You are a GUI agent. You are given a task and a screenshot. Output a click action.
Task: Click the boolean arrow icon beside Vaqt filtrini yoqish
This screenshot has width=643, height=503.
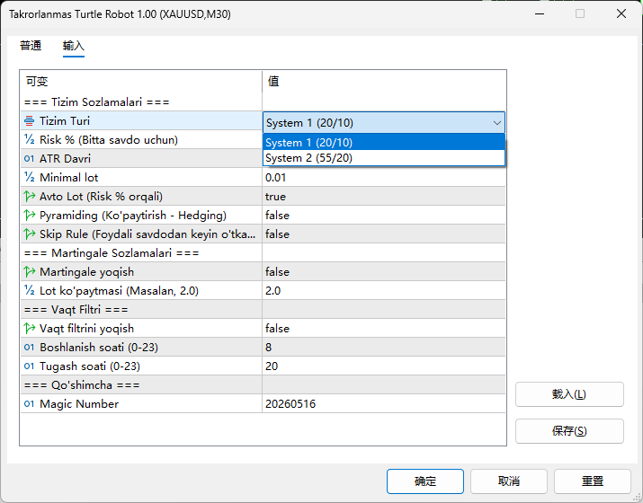point(29,328)
